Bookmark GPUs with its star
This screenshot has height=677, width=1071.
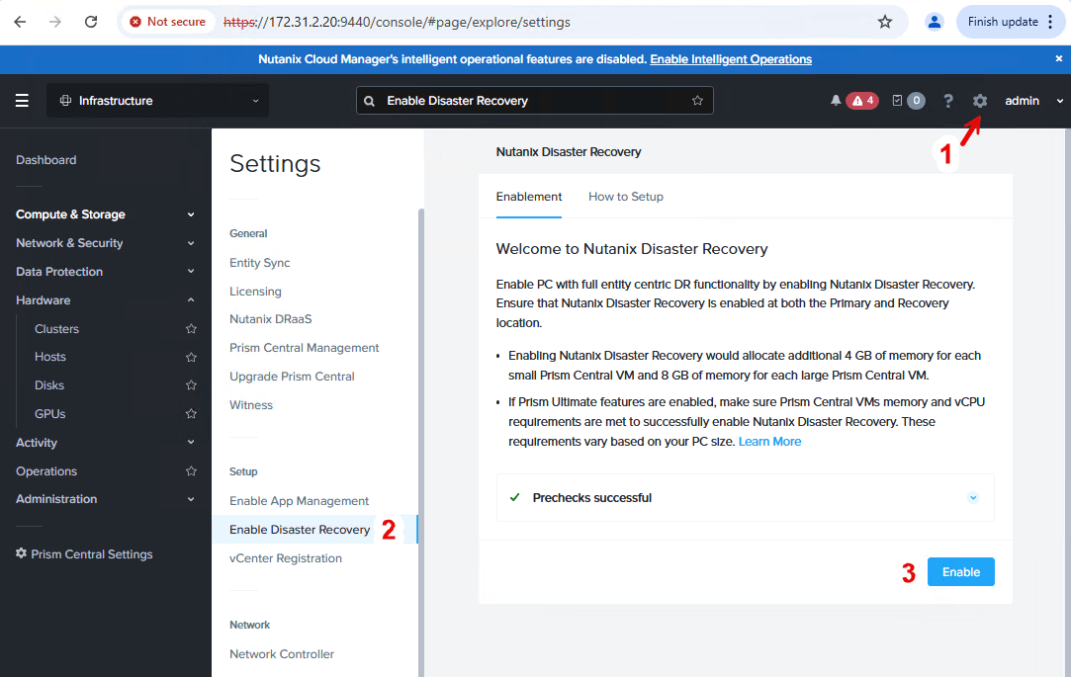[x=191, y=414]
